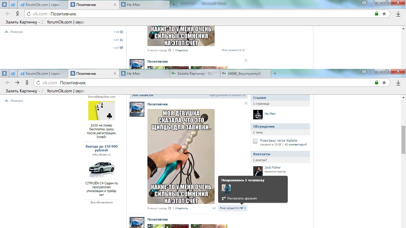Open the 'Розыгрыш часов Aiplane' discussion
The image size is (406, 228).
pos(278,140)
